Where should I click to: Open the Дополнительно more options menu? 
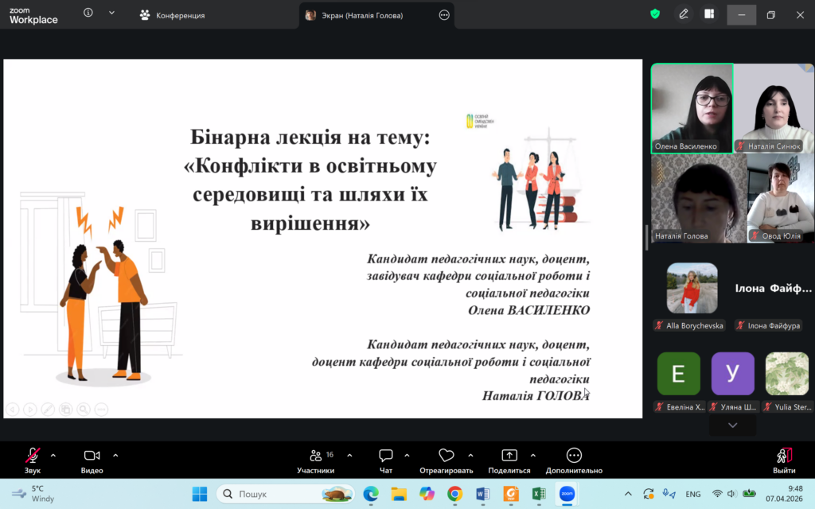(574, 457)
